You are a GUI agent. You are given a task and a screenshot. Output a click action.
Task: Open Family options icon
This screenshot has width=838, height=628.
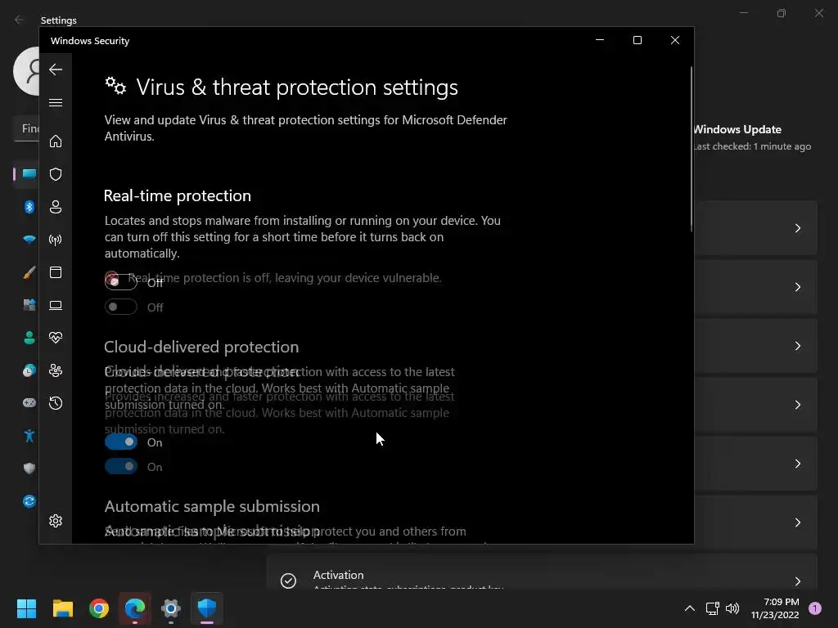click(x=56, y=370)
